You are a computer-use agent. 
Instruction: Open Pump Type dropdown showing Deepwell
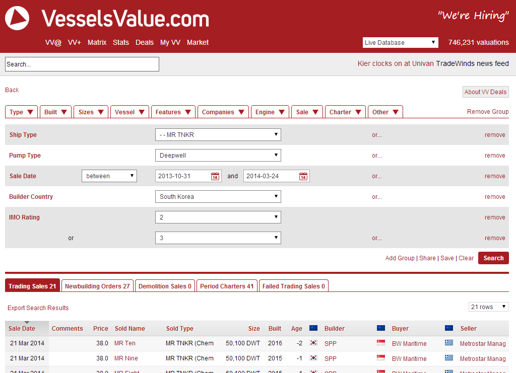[218, 156]
